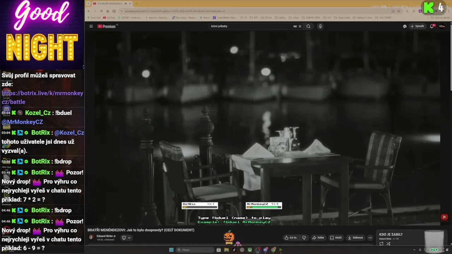
Task: Clear the 'krimi pribehy' search text
Action: point(300,26)
